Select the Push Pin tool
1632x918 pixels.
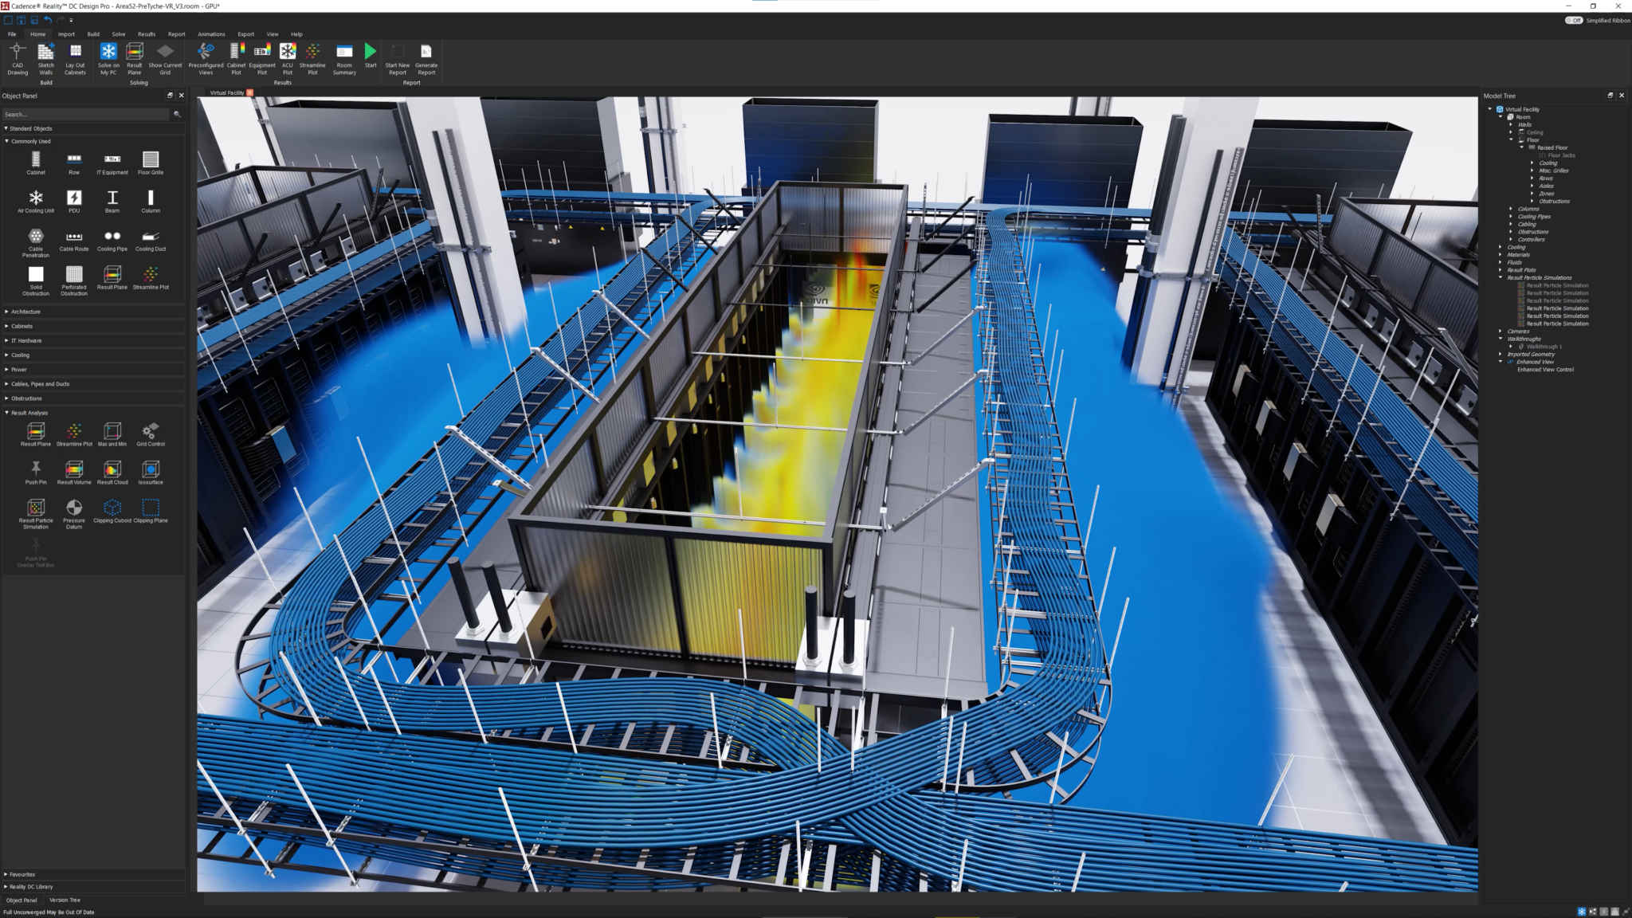tap(36, 473)
